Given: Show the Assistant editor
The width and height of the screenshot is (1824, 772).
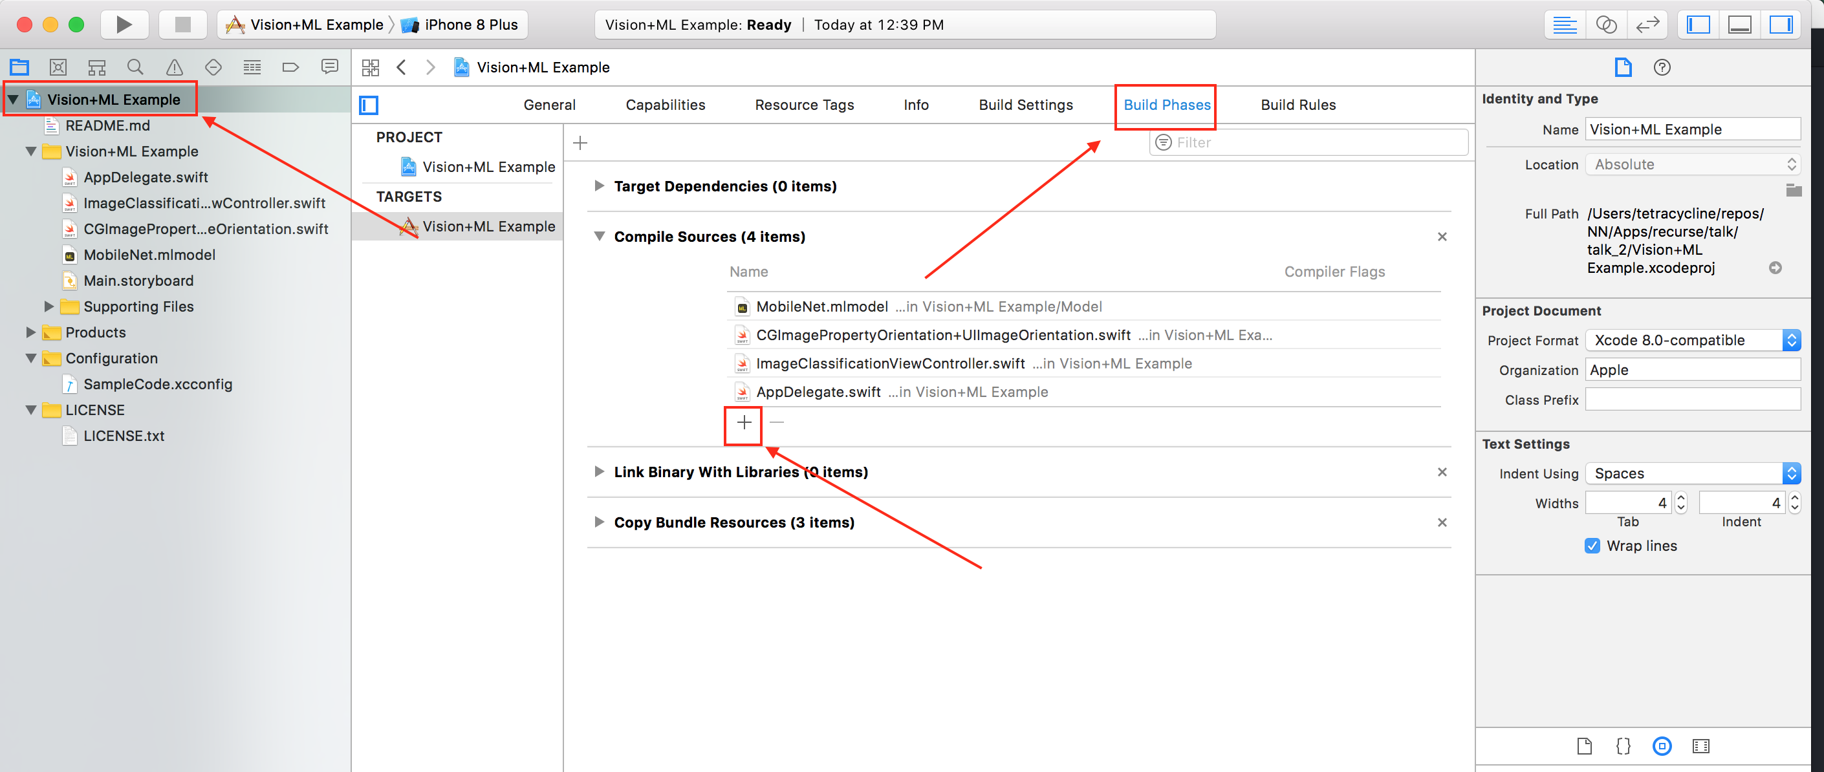Looking at the screenshot, I should tap(1606, 25).
